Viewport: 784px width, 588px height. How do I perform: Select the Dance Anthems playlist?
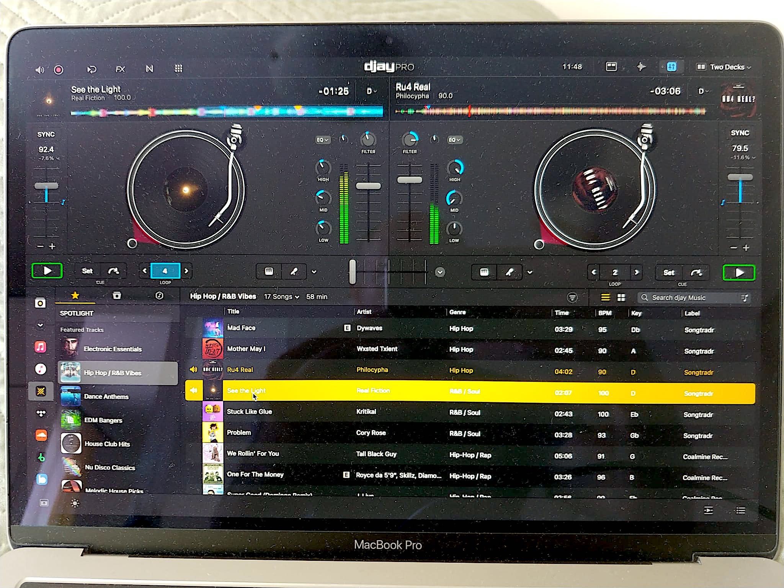(x=118, y=396)
